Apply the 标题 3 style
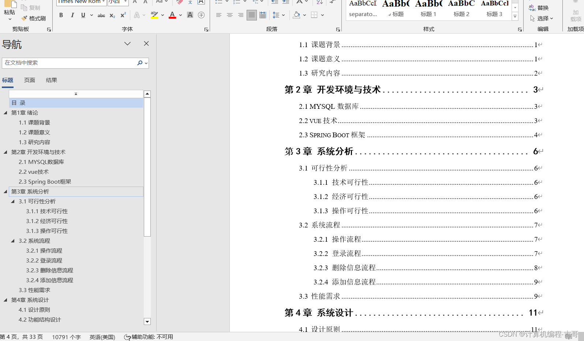Screen dimensions: 584x341 (x=494, y=9)
